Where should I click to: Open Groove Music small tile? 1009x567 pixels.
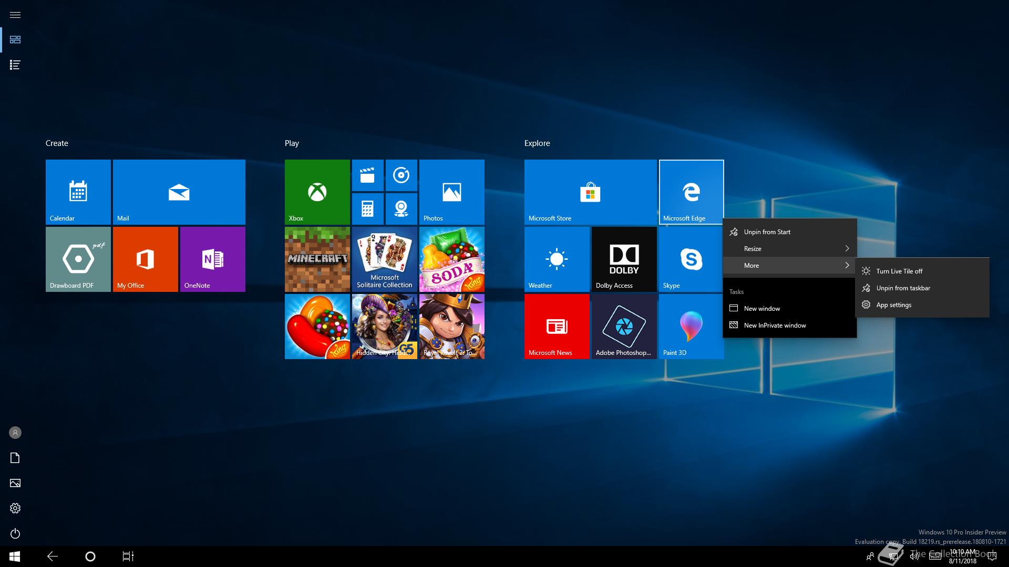tap(401, 175)
